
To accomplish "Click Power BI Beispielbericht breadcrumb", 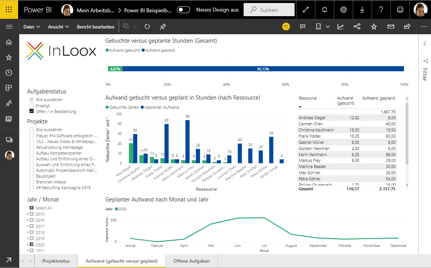I will (x=148, y=10).
